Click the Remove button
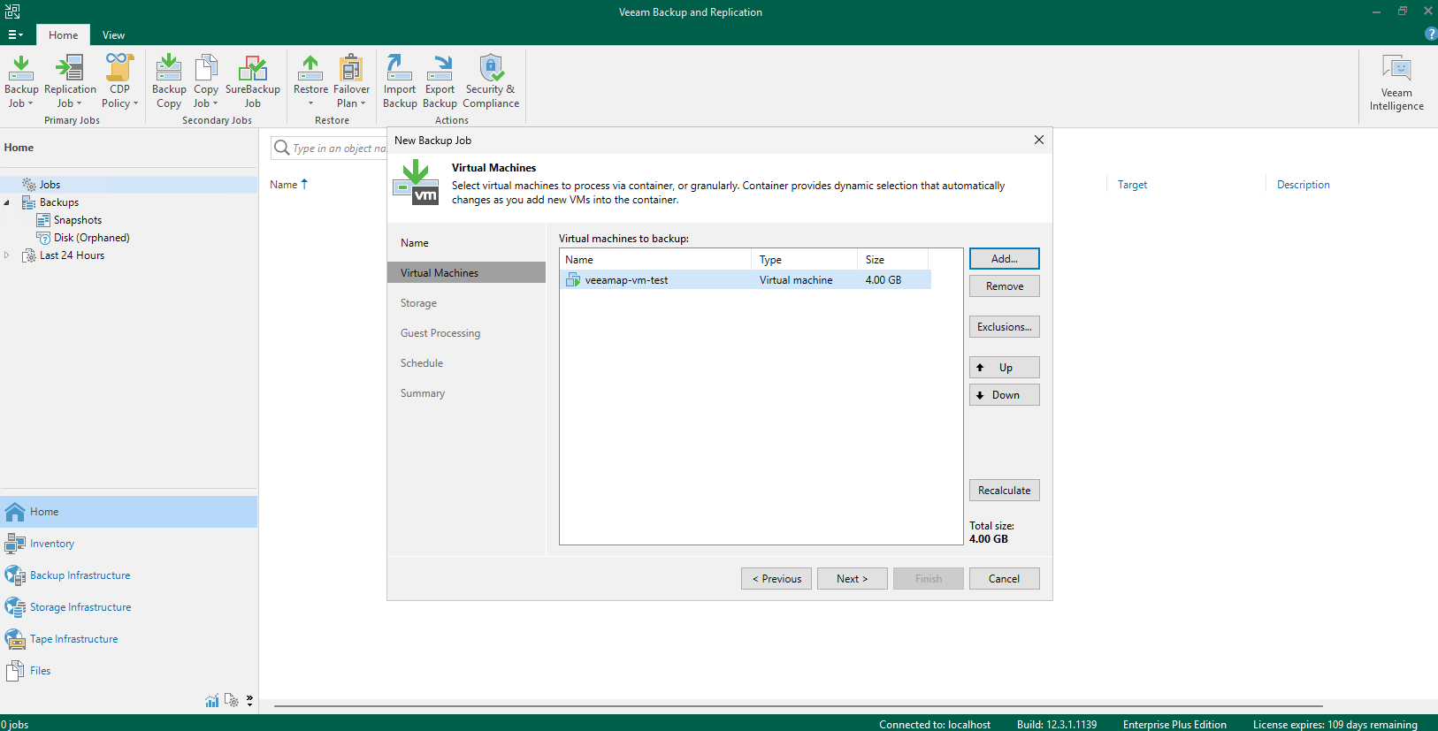 1004,286
